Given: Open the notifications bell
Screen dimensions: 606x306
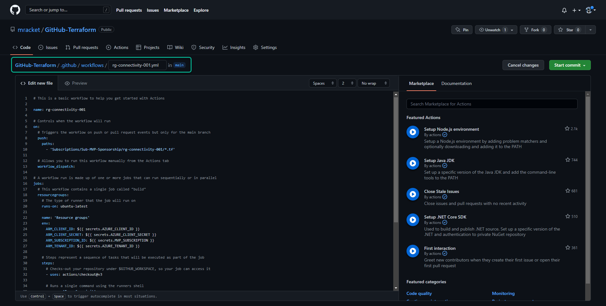Looking at the screenshot, I should 564,10.
